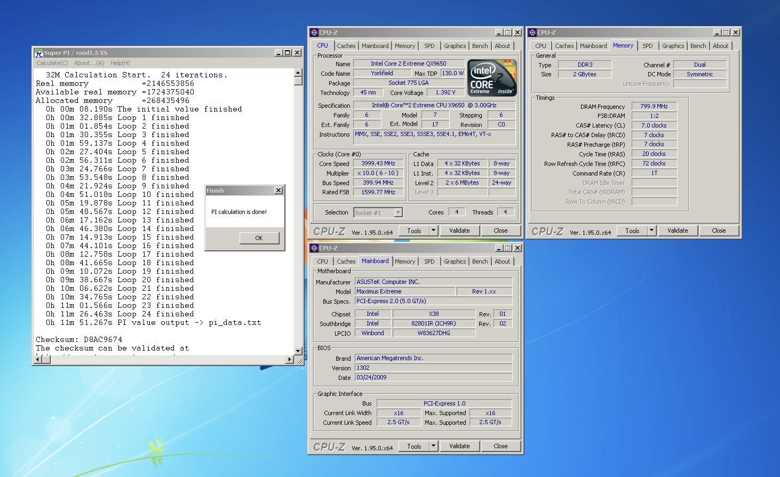
Task: Click Super PI vertical scrollbar up arrow
Action: [298, 73]
